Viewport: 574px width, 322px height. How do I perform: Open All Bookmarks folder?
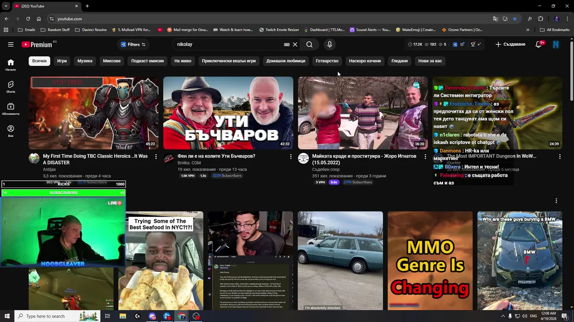pos(555,30)
